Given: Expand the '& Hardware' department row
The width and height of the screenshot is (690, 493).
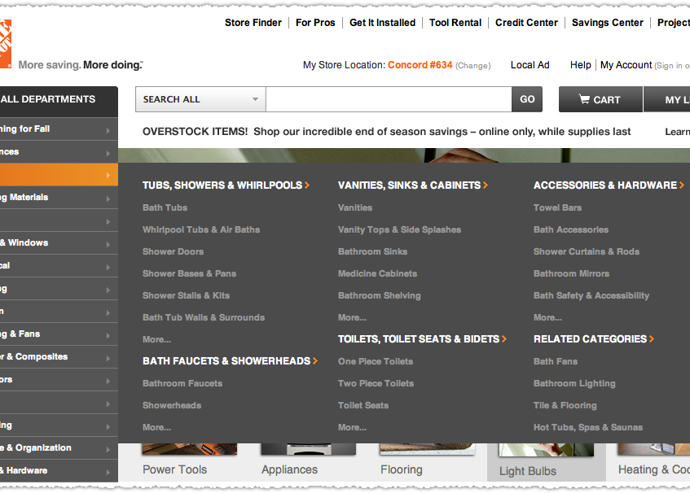Looking at the screenshot, I should click(59, 471).
